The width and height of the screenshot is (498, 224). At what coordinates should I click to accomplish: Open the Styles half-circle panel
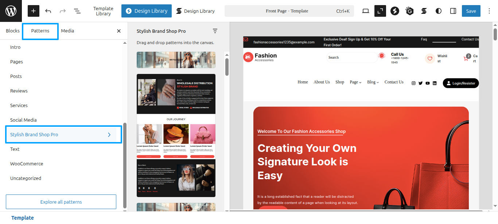439,11
